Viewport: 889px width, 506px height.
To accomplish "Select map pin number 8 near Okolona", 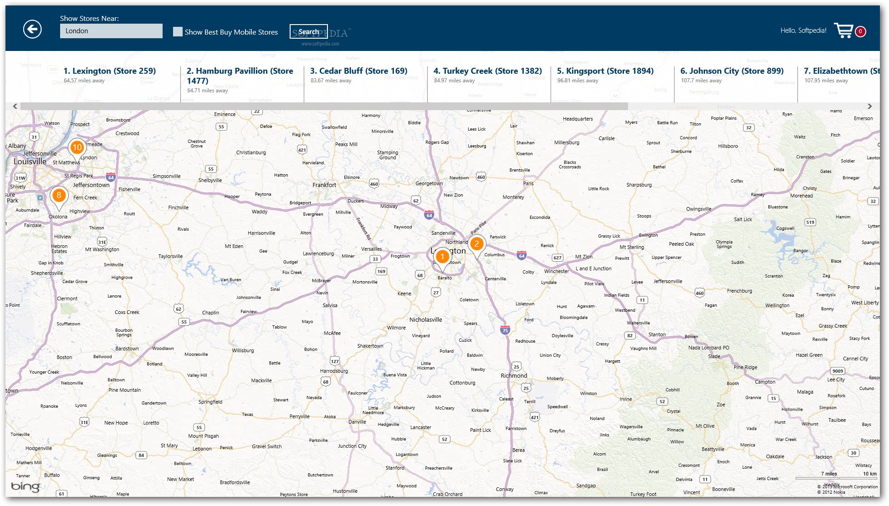I will click(x=59, y=197).
